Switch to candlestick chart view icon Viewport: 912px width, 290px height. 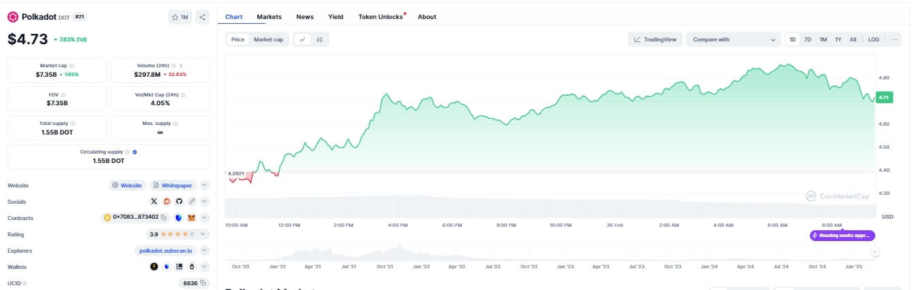click(319, 39)
